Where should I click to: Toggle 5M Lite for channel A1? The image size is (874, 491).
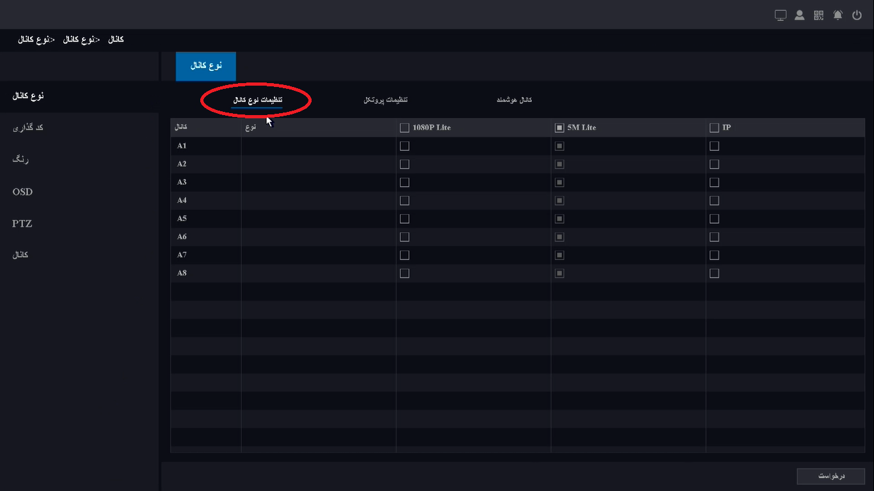559,146
